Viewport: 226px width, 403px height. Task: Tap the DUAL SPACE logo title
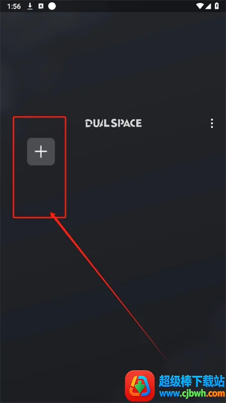coord(113,123)
